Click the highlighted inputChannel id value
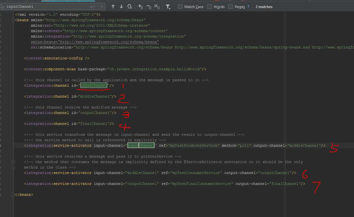 [94, 85]
